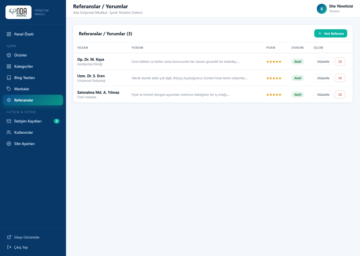Image resolution: width=360 pixels, height=256 pixels.
Task: Click the YAZAN column header
Action: (82, 48)
